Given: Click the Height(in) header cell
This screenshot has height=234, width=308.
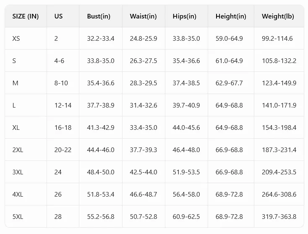Looking at the screenshot, I should click(231, 16).
